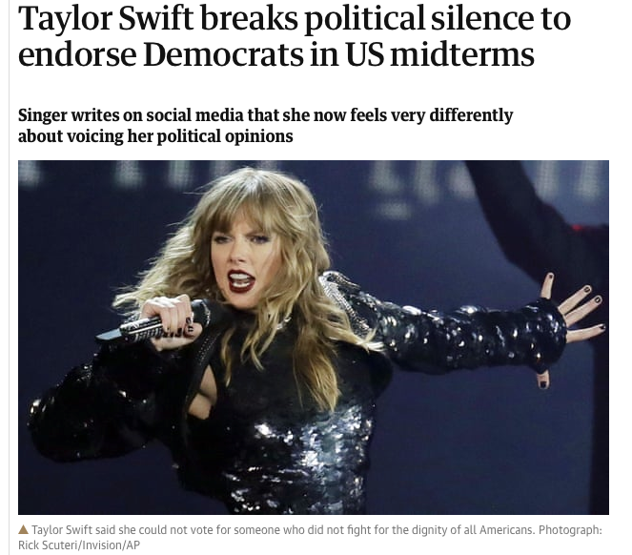Viewport: 632px width, 555px height.
Task: Open the main concert photo of the singer
Action: 314,338
